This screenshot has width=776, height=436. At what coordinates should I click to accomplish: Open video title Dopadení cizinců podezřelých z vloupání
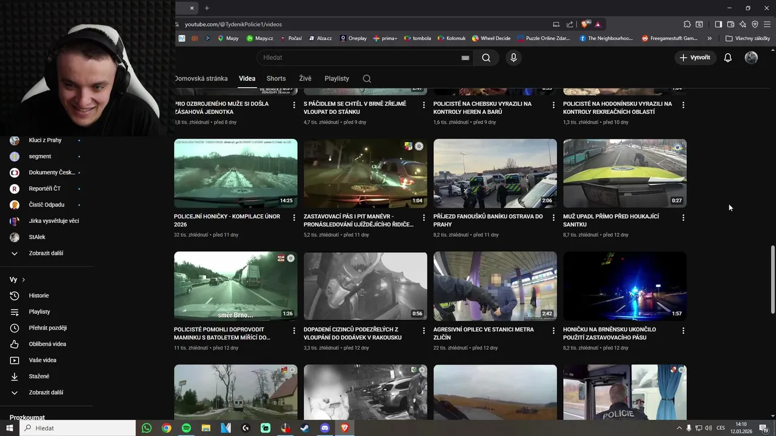352,334
